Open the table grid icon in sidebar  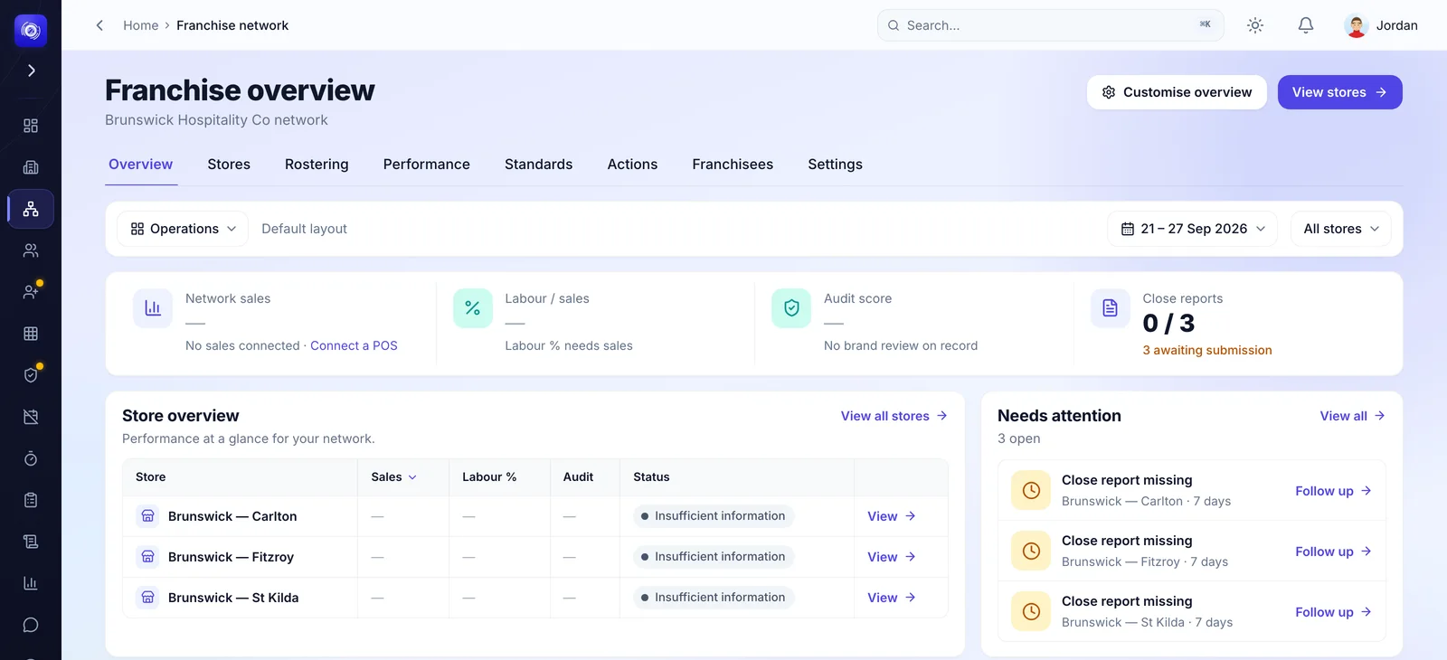(31, 334)
